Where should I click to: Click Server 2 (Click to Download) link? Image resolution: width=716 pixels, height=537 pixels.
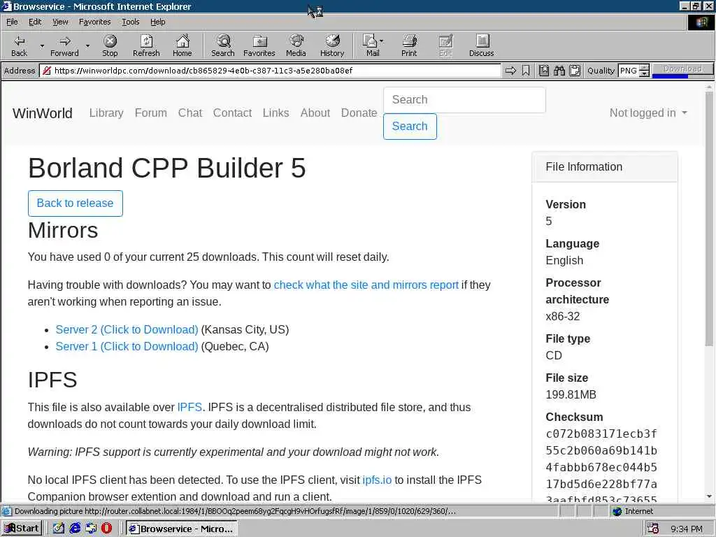point(127,330)
